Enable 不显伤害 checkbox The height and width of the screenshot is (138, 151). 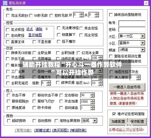pos(34,42)
